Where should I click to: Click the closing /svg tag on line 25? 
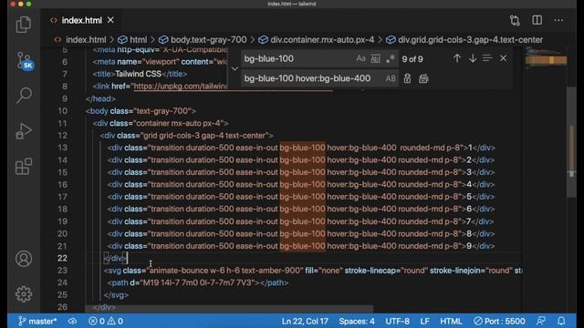tap(116, 295)
